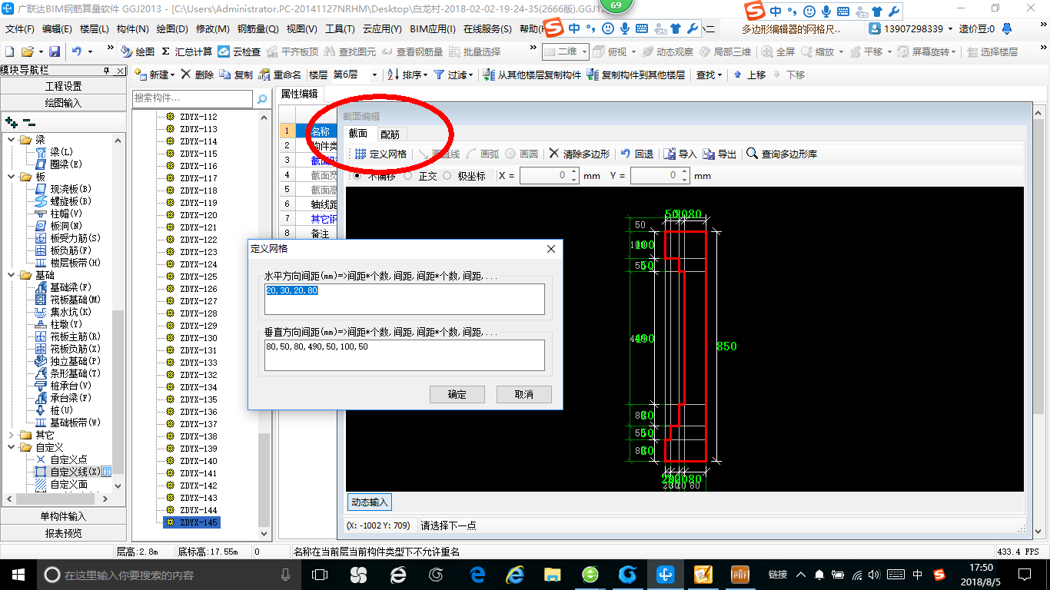
Task: Click 取消 in 定义网格 dialog
Action: coord(524,394)
